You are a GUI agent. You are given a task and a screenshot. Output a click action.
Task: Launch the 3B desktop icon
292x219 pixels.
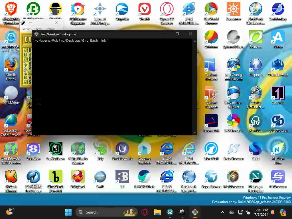tap(122, 179)
